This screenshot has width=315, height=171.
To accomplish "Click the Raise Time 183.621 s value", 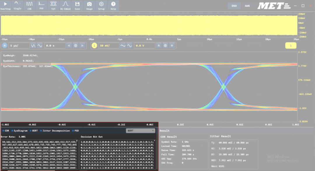I will pos(188,150).
